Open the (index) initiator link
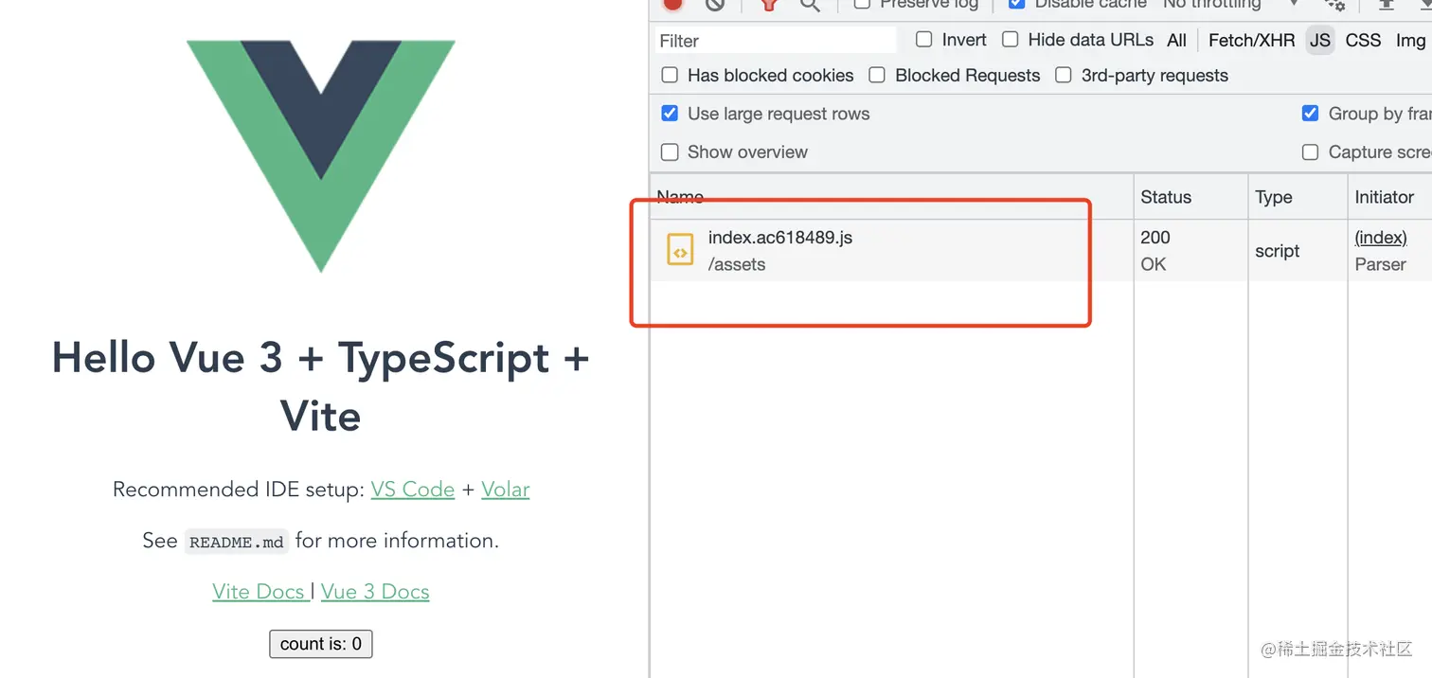Viewport: 1432px width, 678px height. (1381, 237)
